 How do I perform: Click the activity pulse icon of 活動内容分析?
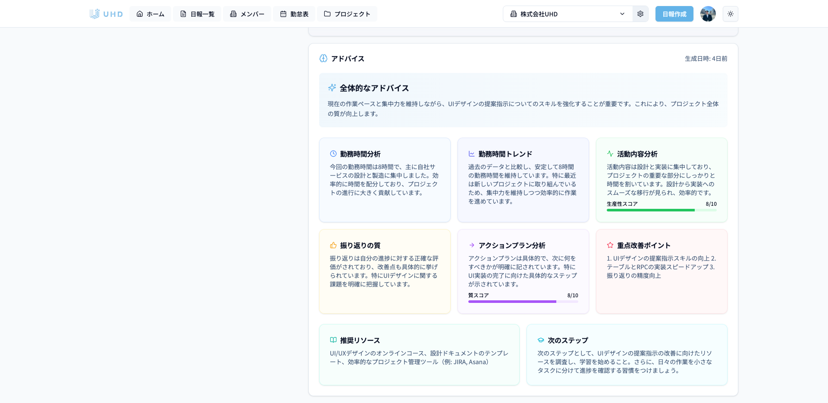tap(610, 154)
